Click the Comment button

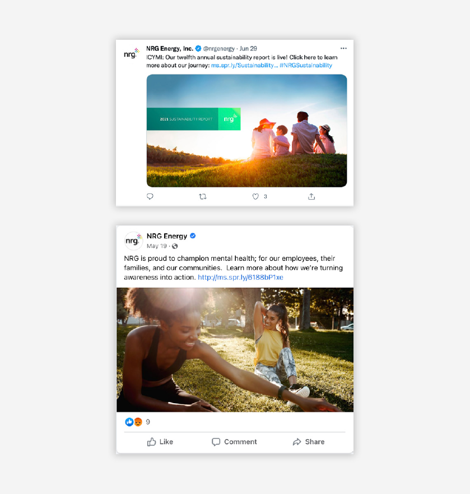[x=234, y=442]
